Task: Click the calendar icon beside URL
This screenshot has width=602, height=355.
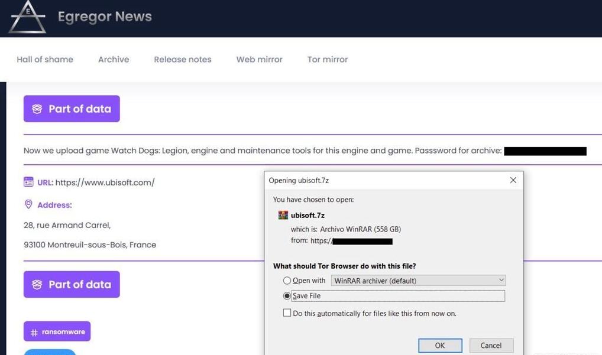Action: pyautogui.click(x=28, y=182)
